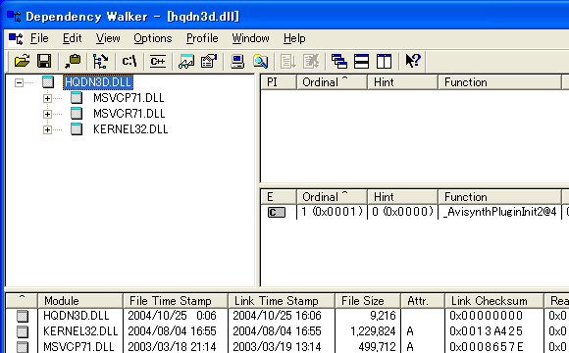Image resolution: width=569 pixels, height=353 pixels.
Task: Click the C export icon for _AvisynthPluginInit2@4
Action: pyautogui.click(x=277, y=212)
